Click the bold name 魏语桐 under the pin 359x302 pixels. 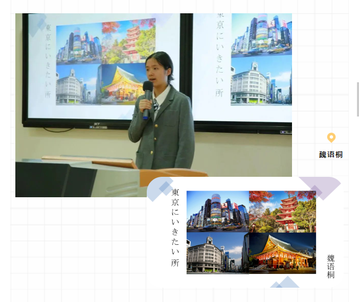[x=331, y=155]
